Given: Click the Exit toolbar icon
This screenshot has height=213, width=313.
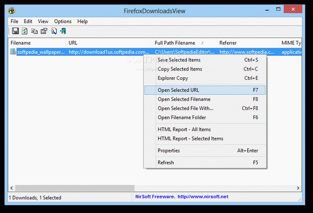Looking at the screenshot, I should [63, 31].
